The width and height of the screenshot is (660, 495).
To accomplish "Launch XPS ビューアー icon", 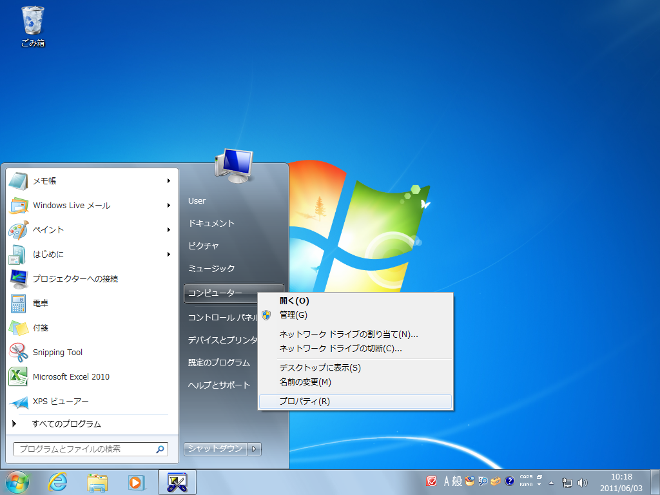I will [x=18, y=401].
